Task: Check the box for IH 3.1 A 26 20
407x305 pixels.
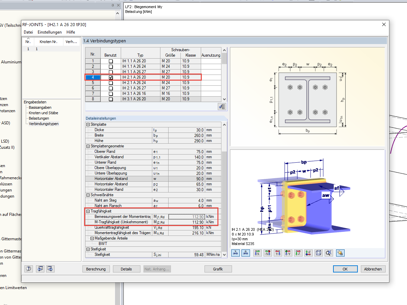Action: point(111,99)
